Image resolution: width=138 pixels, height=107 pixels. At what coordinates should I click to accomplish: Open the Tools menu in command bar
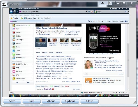[x=121, y=21]
